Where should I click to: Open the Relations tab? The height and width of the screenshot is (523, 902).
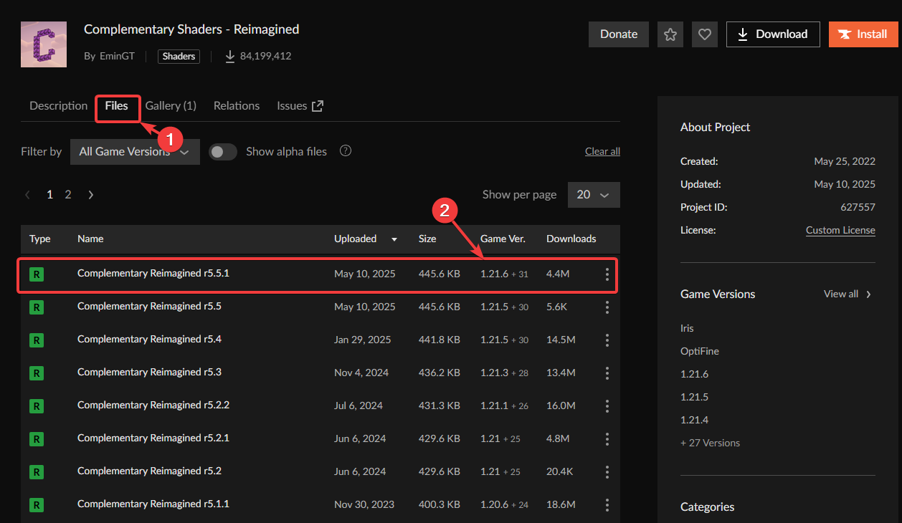237,105
